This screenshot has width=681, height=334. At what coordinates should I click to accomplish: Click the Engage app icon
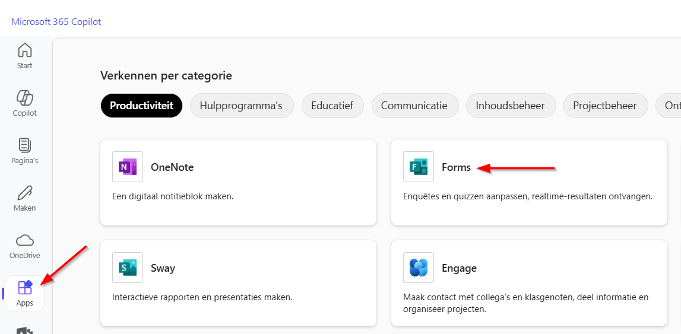pyautogui.click(x=418, y=267)
